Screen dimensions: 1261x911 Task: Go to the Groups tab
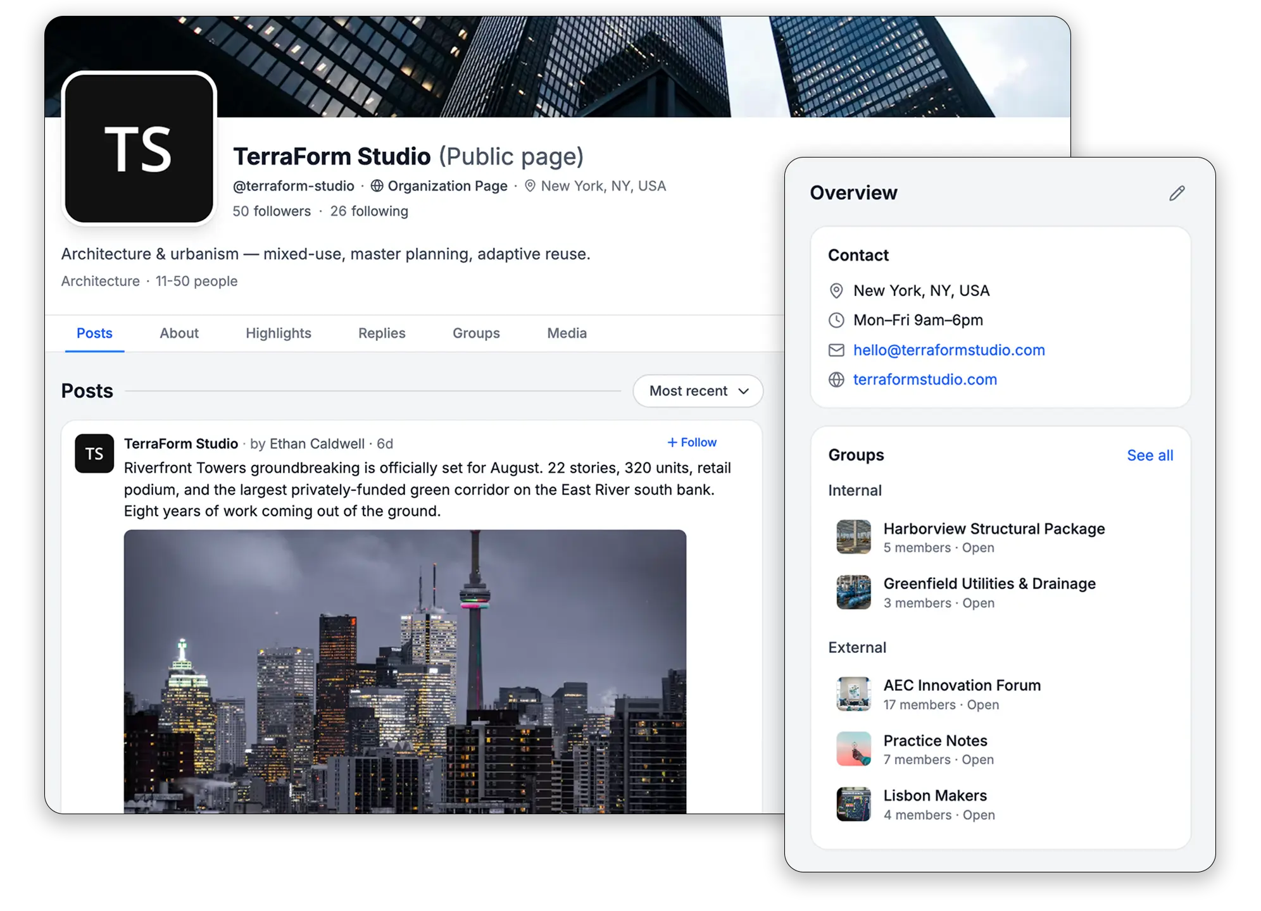click(476, 333)
